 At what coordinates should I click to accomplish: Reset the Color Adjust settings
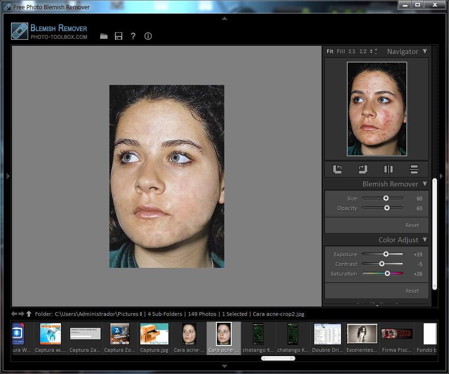pos(412,290)
